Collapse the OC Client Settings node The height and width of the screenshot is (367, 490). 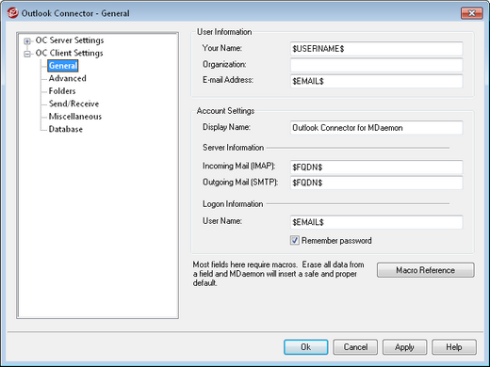27,54
